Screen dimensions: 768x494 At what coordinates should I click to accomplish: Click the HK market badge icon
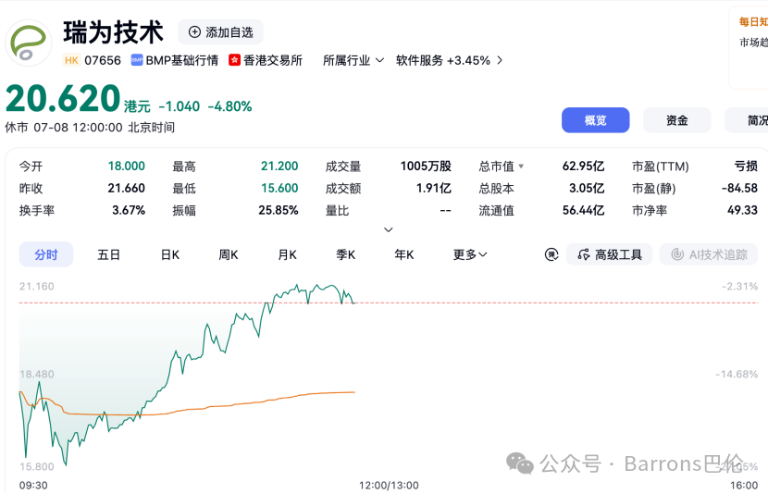[71, 60]
